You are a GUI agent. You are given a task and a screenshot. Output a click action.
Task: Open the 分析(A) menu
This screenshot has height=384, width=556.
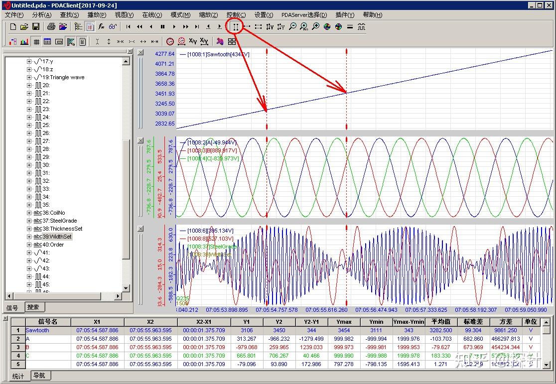click(x=41, y=15)
